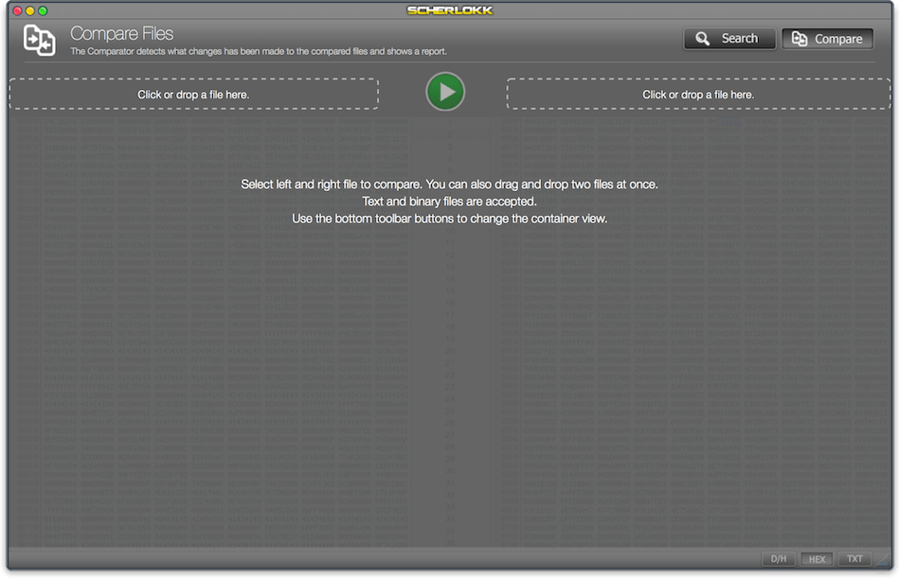Select the right file drop zone
Image resolution: width=900 pixels, height=579 pixels.
tap(698, 94)
